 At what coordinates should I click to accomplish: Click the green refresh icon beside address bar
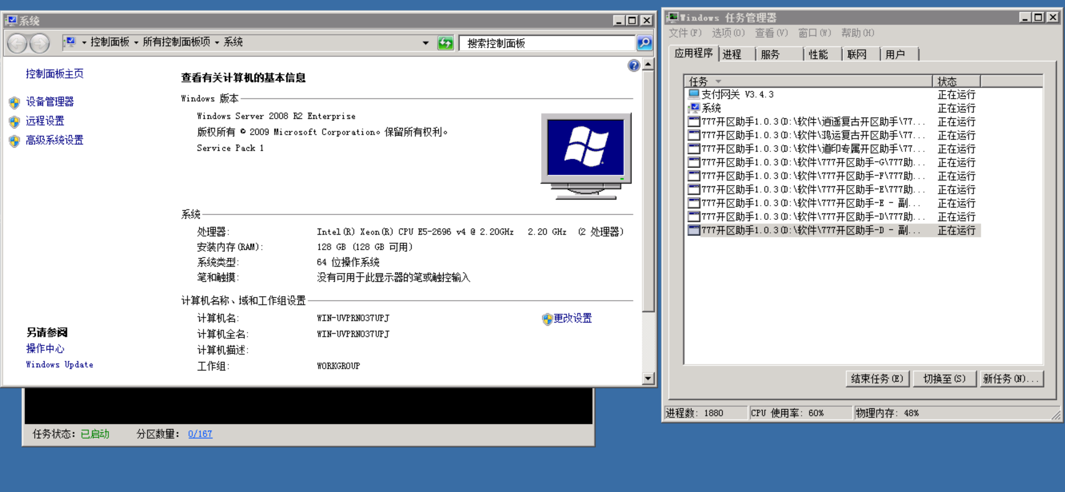pyautogui.click(x=446, y=43)
